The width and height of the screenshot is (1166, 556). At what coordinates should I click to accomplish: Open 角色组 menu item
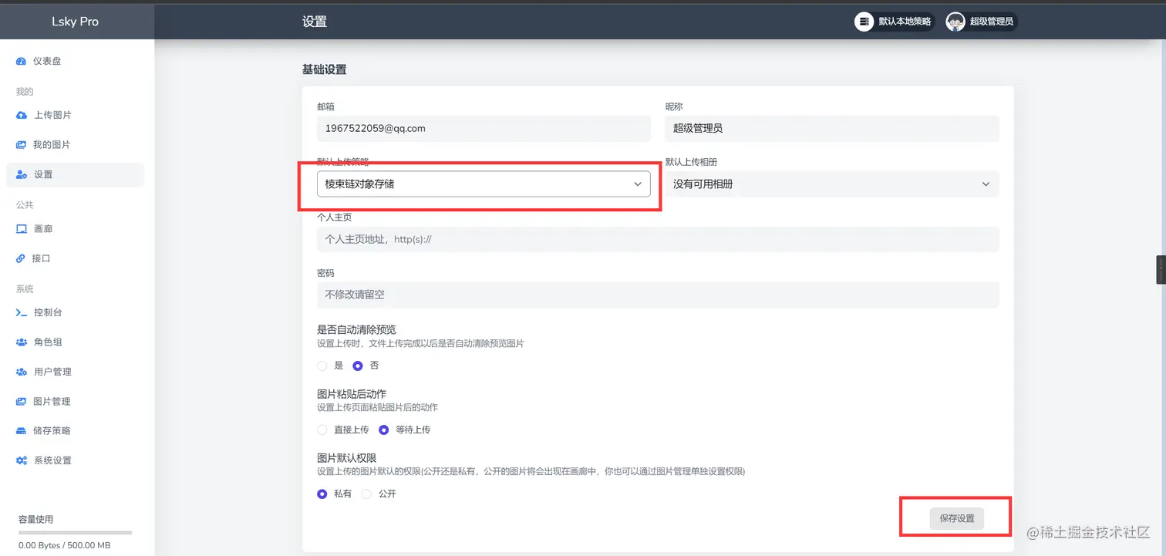click(x=76, y=342)
